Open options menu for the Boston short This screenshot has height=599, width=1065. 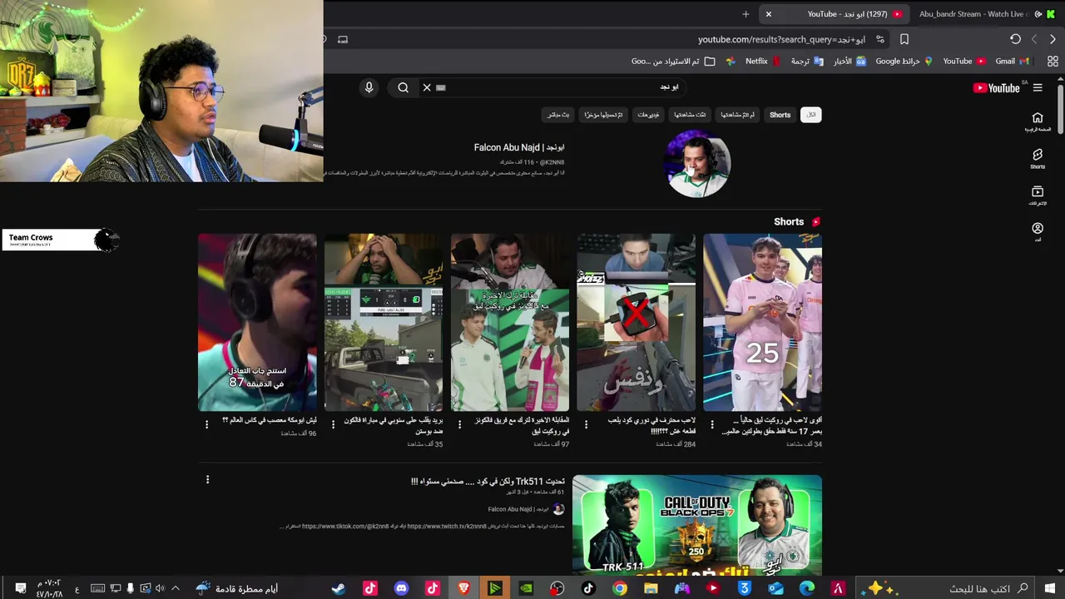coord(333,424)
